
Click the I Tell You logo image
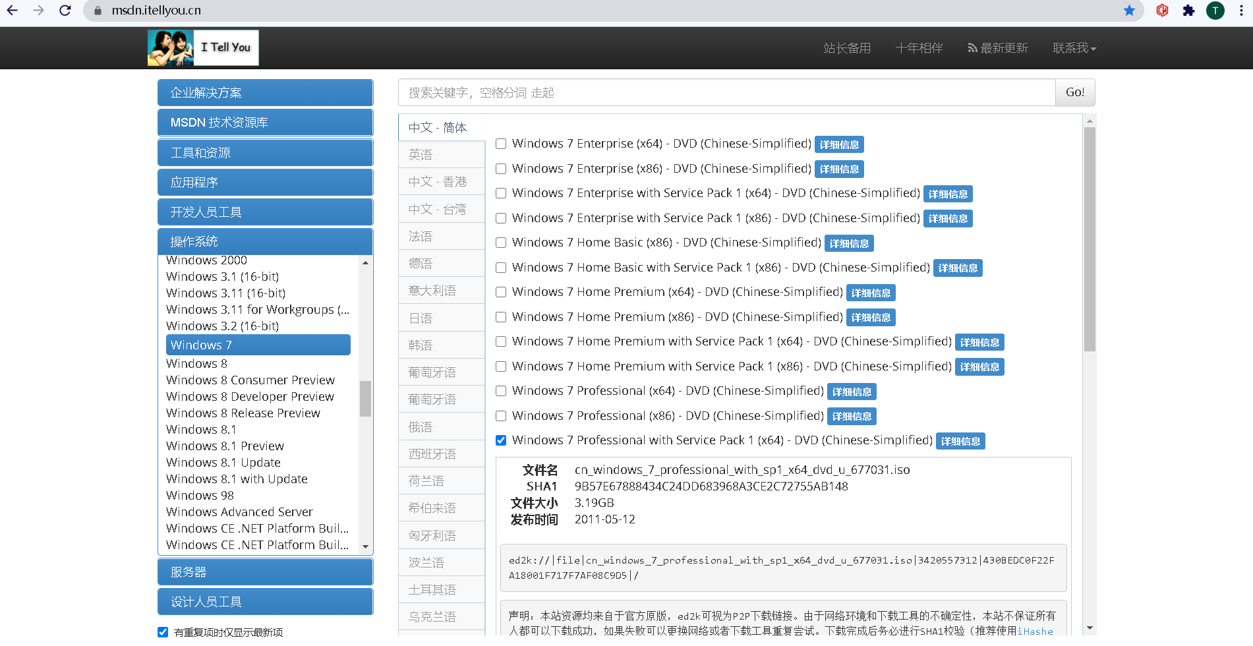[x=203, y=47]
